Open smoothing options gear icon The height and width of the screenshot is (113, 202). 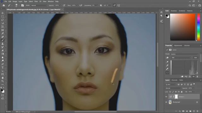pyautogui.click(x=101, y=6)
